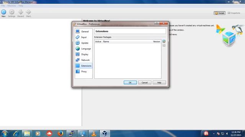
Task: Switch to Snapshots view
Action: pos(234,13)
